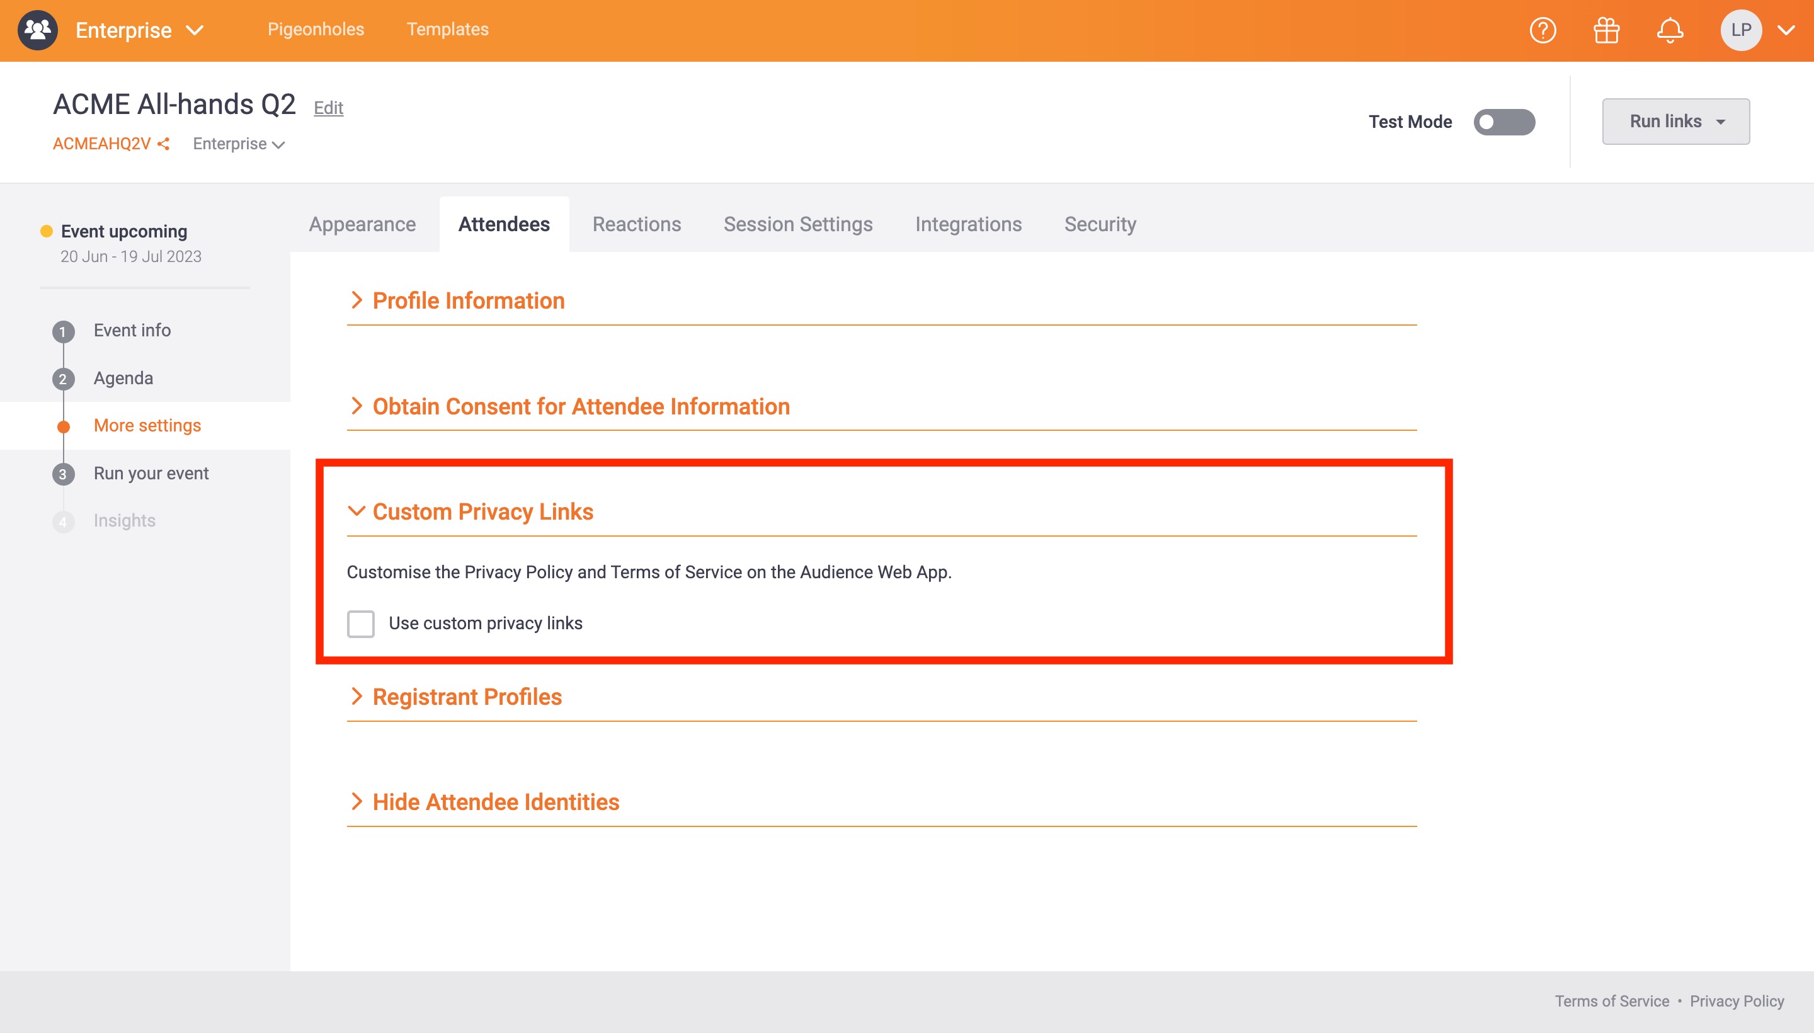Open Privacy Policy footer link
Screen dimensions: 1814x1033
tap(1736, 1001)
